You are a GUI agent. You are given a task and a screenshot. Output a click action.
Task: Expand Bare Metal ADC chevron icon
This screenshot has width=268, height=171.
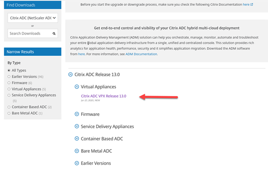77,151
